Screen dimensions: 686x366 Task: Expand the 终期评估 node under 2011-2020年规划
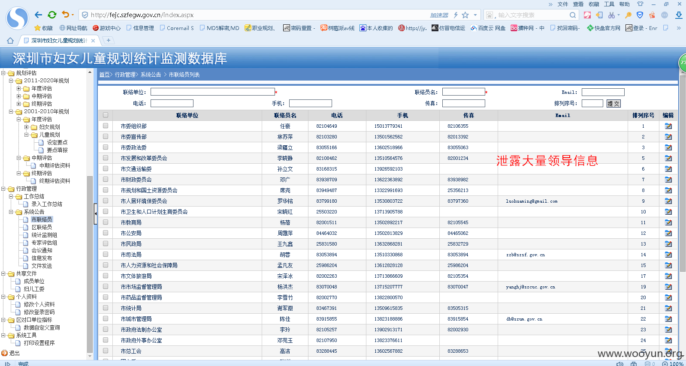click(19, 104)
